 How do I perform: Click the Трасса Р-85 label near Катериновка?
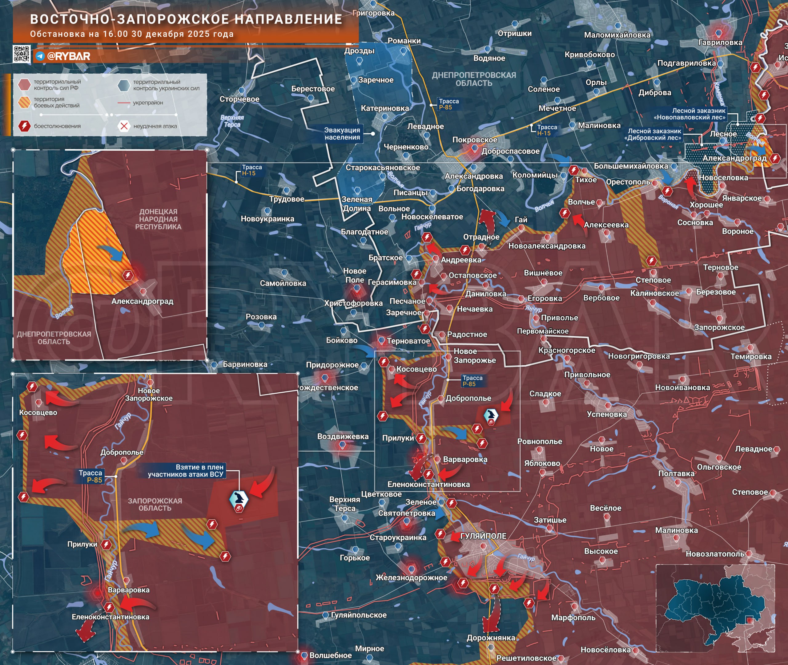tap(448, 104)
